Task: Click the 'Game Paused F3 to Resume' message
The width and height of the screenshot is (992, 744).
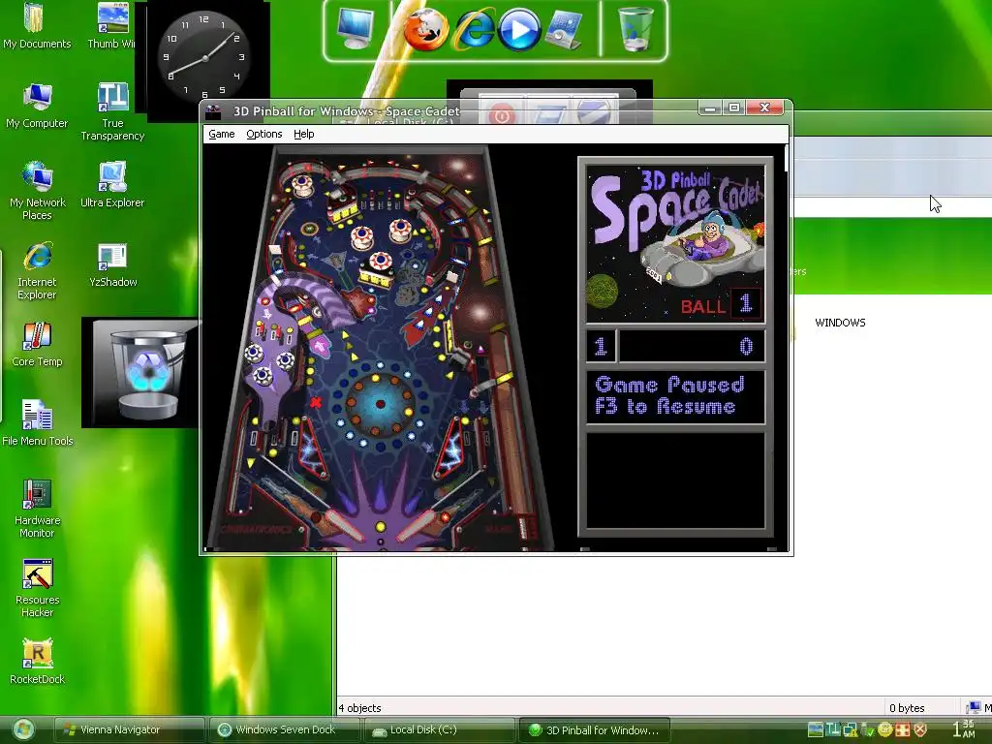Action: (675, 396)
